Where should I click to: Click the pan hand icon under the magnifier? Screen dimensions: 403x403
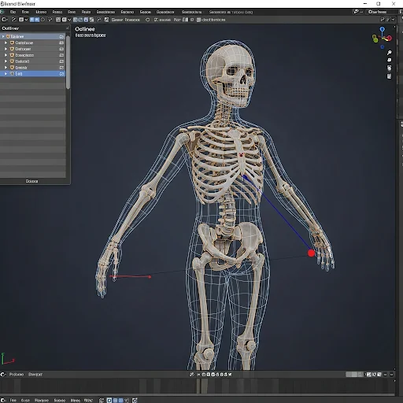tap(390, 60)
